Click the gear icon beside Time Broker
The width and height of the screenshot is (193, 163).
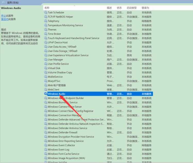click(46, 34)
